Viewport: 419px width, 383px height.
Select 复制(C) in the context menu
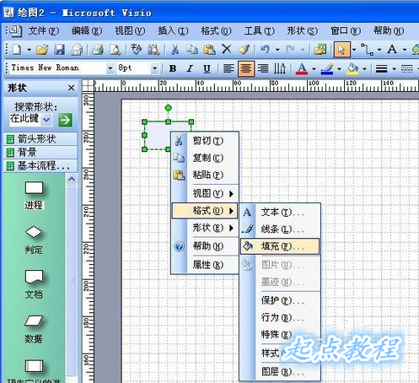(205, 158)
